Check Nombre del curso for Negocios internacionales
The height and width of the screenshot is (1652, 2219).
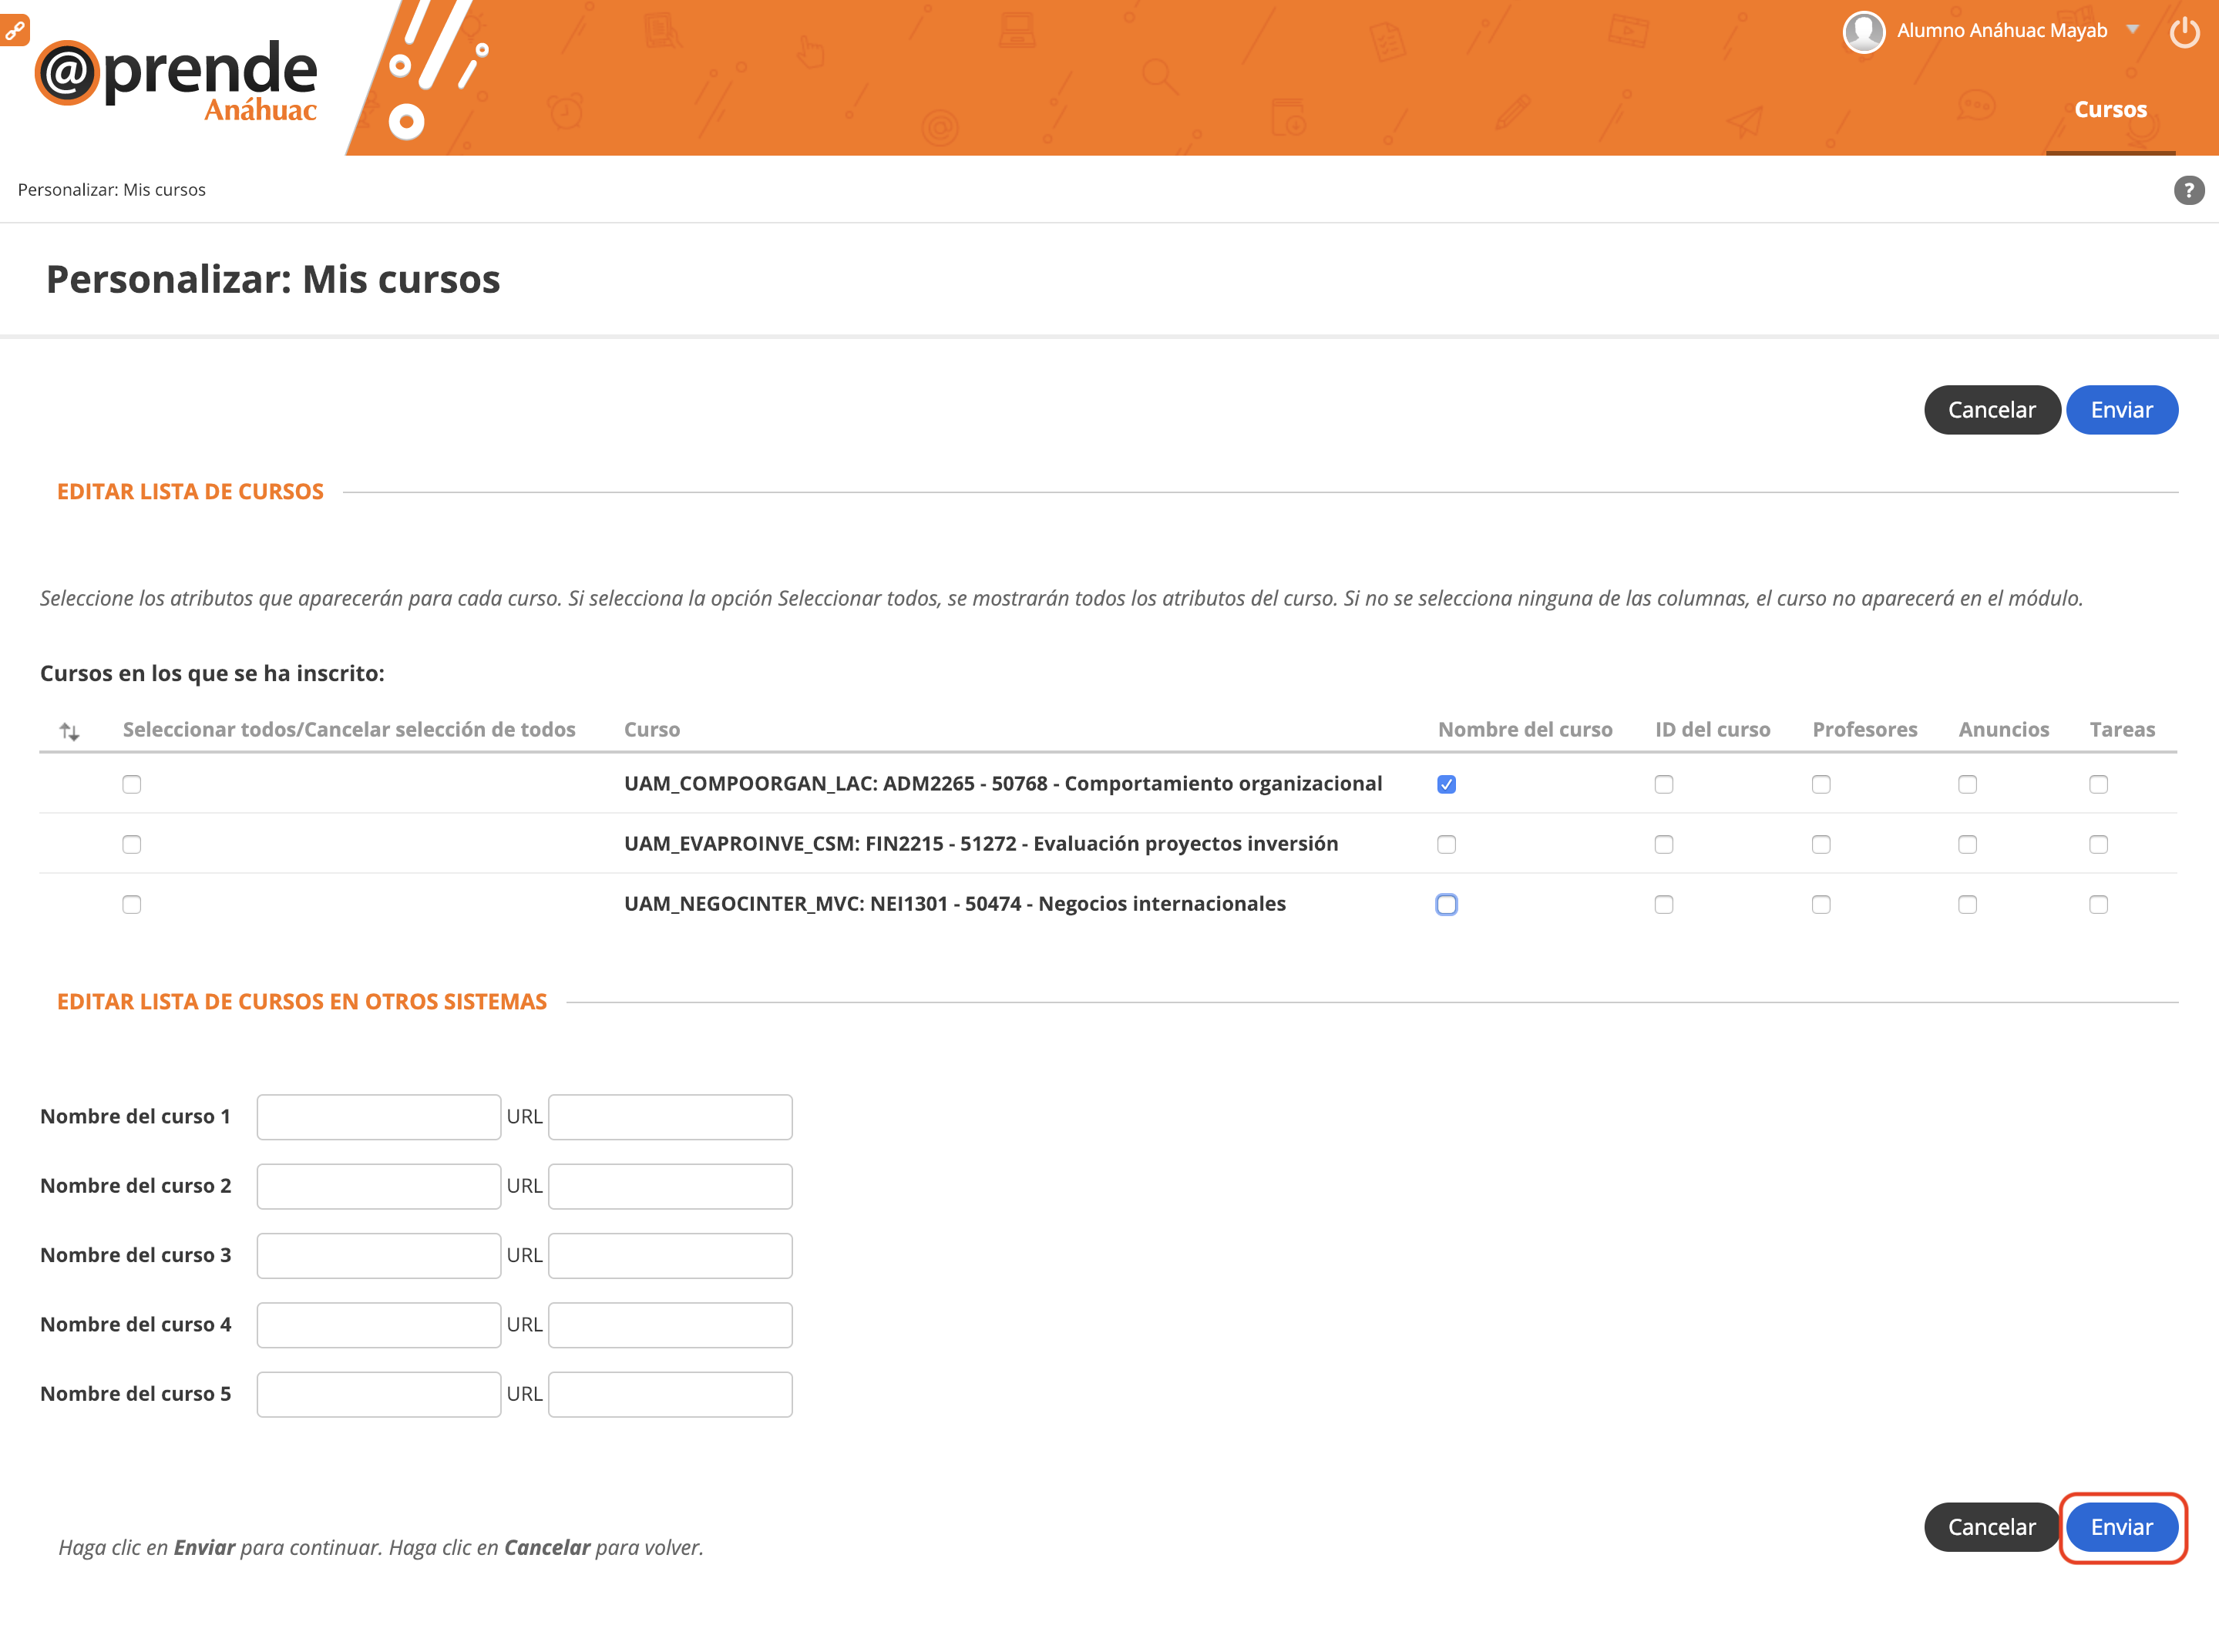(x=1446, y=905)
